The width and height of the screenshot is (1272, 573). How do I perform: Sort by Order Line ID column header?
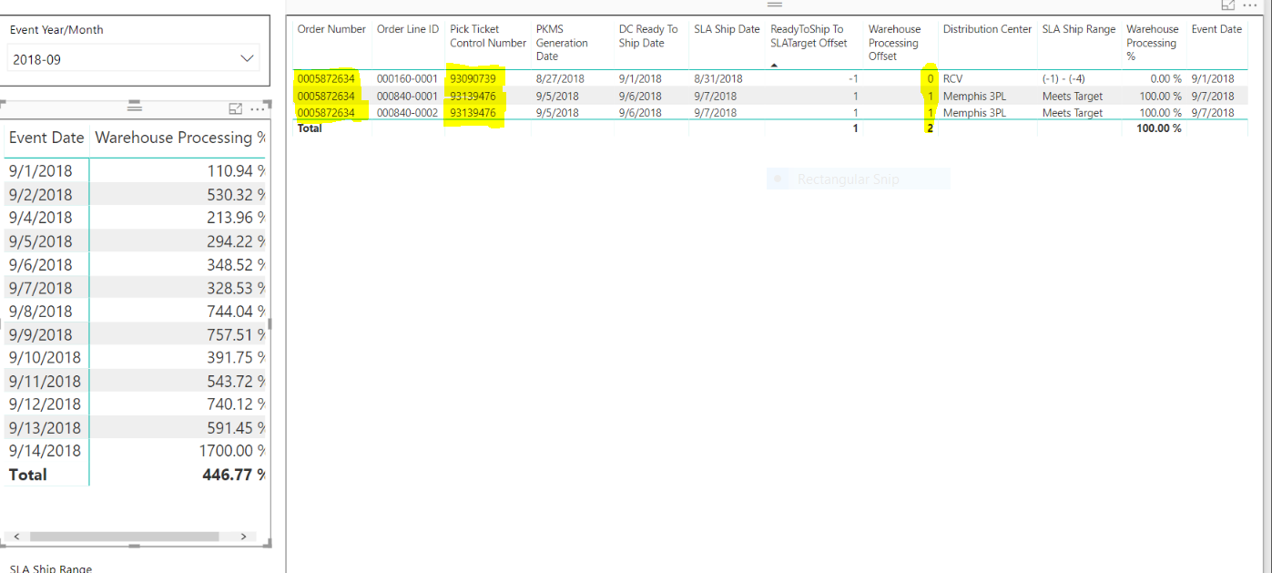pyautogui.click(x=408, y=29)
